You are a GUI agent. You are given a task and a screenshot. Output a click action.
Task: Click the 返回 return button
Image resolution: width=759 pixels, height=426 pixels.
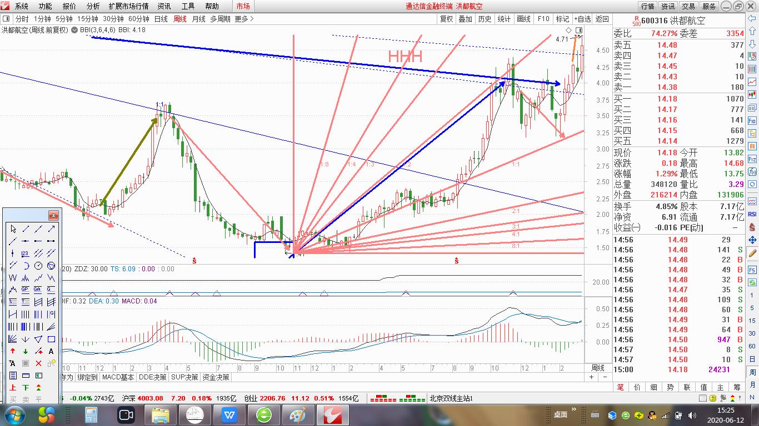click(602, 19)
